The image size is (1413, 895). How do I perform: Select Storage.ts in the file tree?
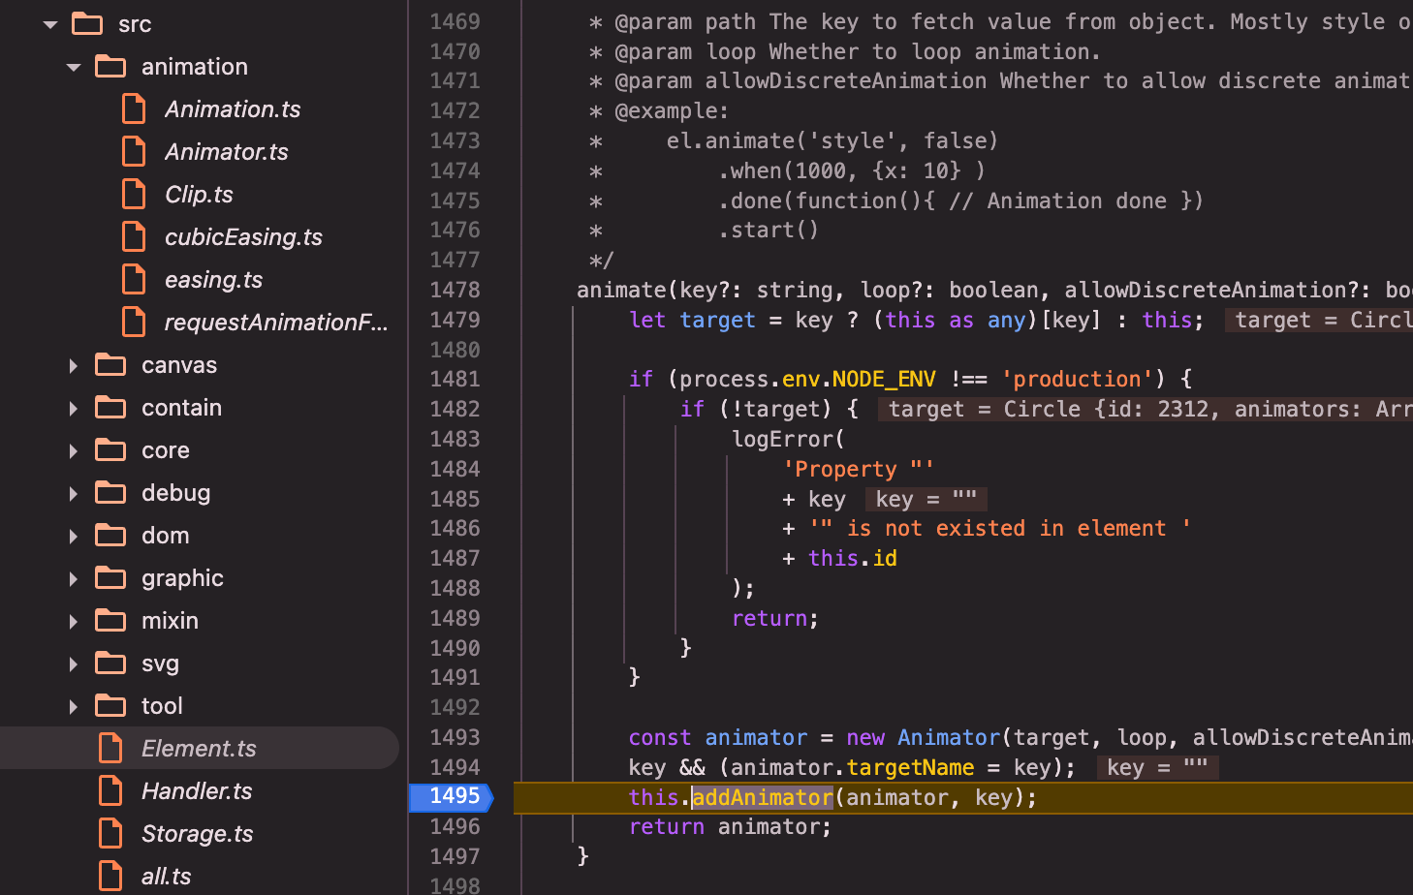(197, 834)
